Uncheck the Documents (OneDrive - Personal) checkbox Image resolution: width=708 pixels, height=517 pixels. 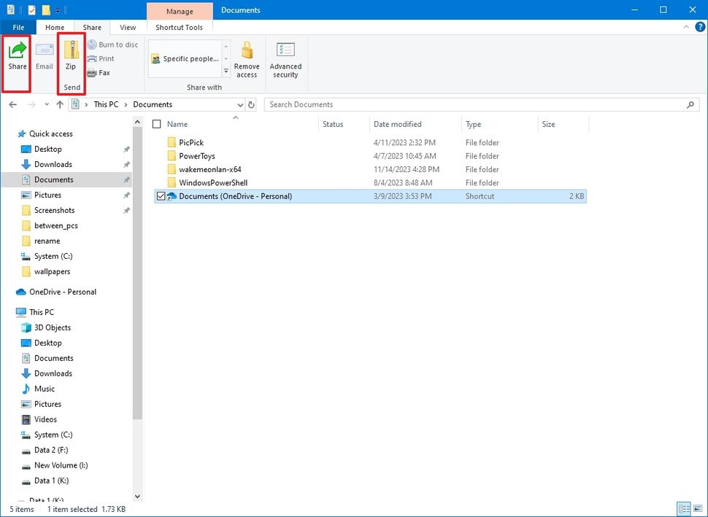161,195
